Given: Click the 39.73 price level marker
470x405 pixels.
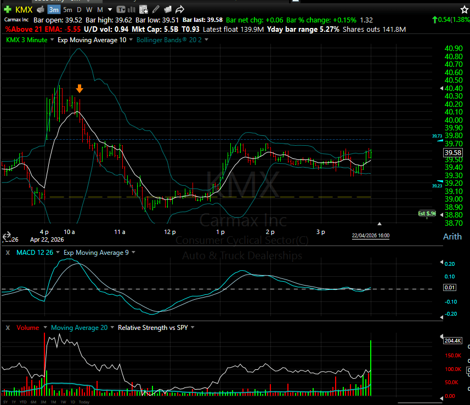Looking at the screenshot, I should click(x=437, y=136).
